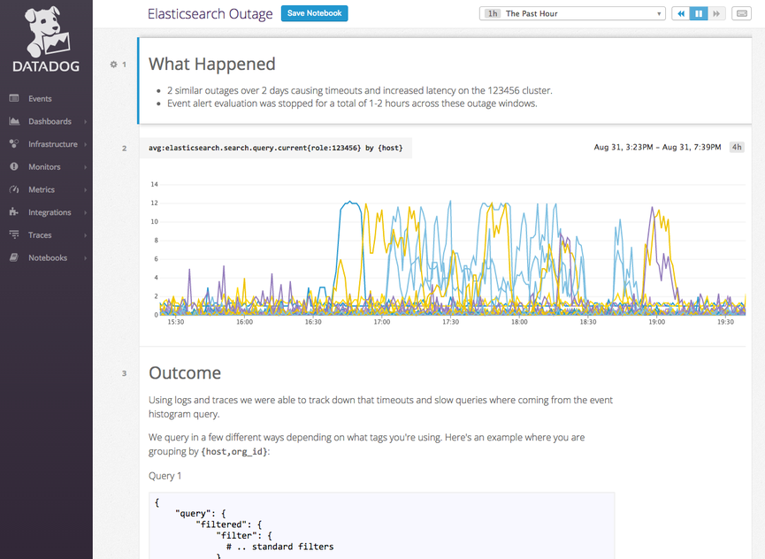Expand the Dashboards submenu arrow
This screenshot has height=559, width=765.
tap(85, 122)
